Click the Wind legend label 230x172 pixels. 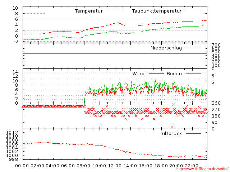(138, 74)
